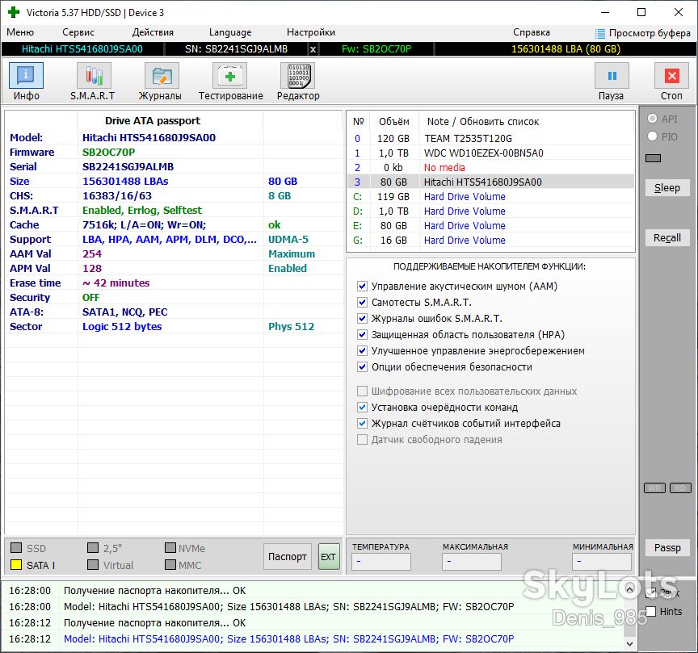Viewport: 698px width, 653px height.
Task: Open the Меню menu
Action: point(20,32)
